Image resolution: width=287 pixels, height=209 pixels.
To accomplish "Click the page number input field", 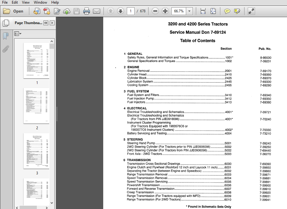I will pos(130,11).
